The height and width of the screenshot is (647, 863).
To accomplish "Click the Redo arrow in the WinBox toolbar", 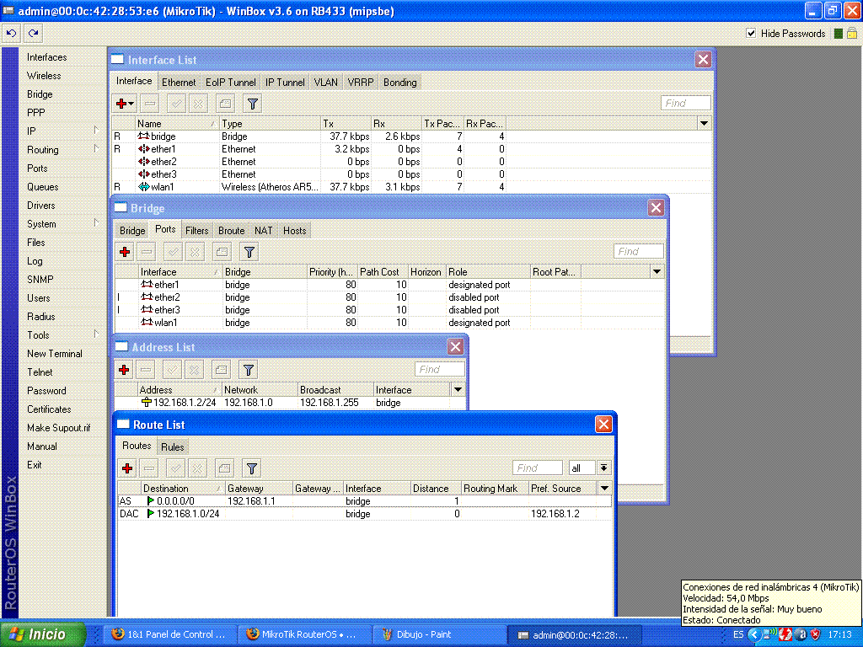I will point(32,32).
